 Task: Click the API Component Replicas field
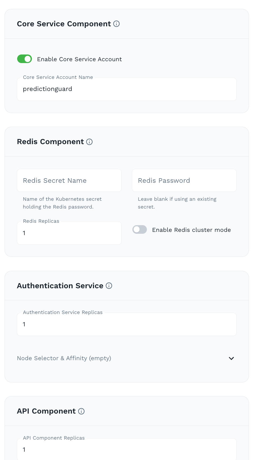(126, 450)
